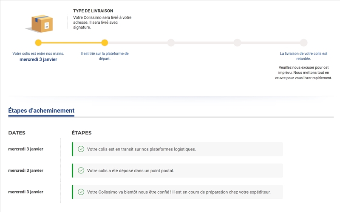Click the "Votre colis est entre nos mains" label
The image size is (340, 212).
tap(38, 53)
